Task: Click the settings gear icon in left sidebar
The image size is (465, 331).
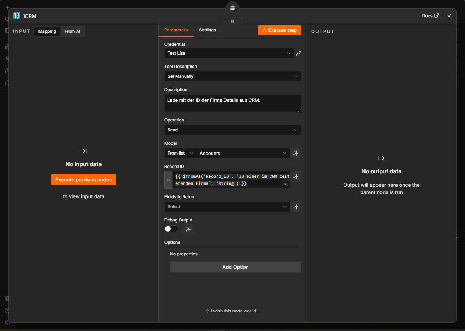Action: pos(7,323)
